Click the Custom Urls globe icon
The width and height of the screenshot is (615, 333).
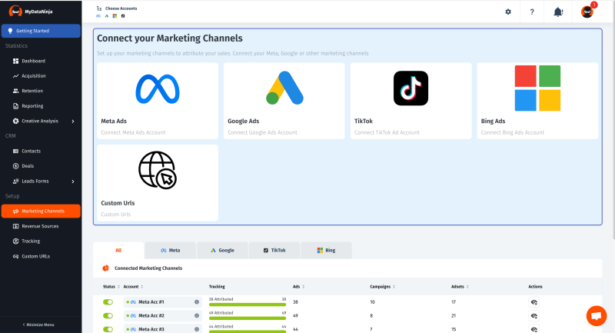click(158, 170)
